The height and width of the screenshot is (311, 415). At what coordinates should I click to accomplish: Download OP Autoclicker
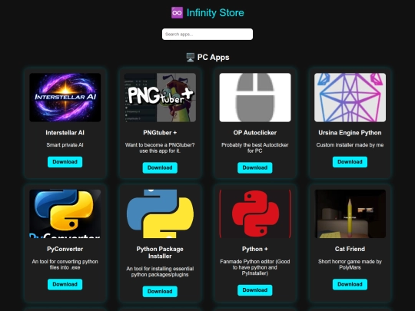pos(255,167)
